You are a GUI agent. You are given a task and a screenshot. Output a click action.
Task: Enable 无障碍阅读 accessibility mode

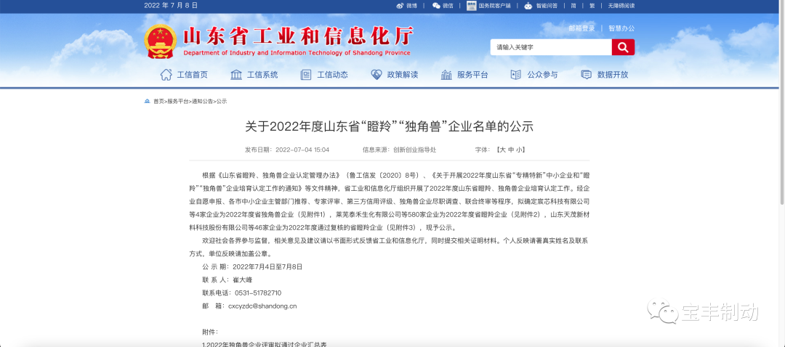point(621,5)
